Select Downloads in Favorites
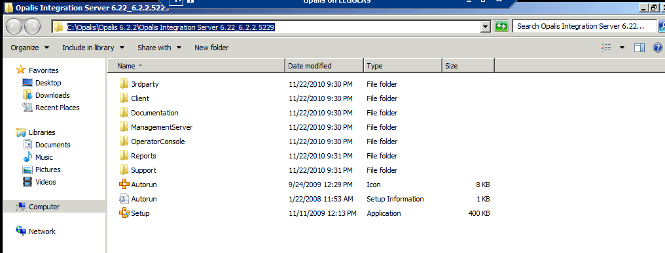This screenshot has height=253, width=665. click(x=52, y=95)
